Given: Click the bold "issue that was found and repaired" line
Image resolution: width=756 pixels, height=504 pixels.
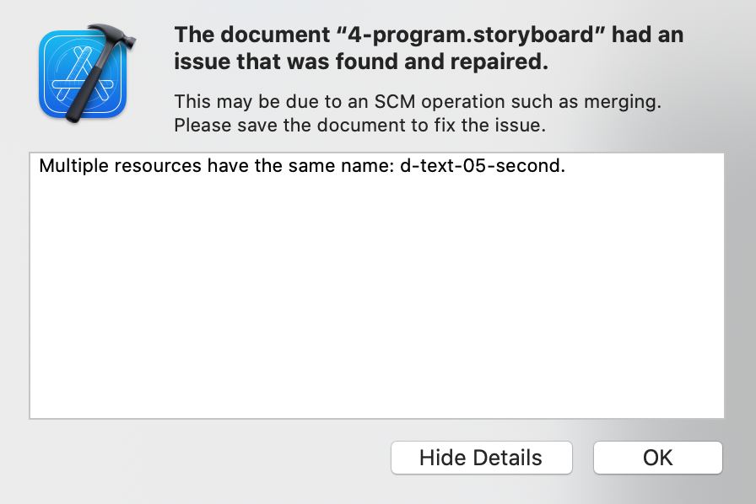Looking at the screenshot, I should click(361, 62).
